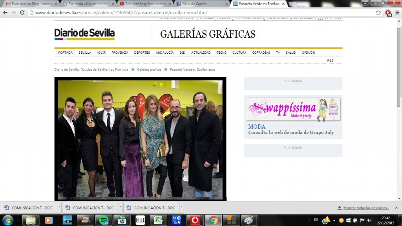402x226 pixels.
Task: Click the GALERÍAS GRÁFICAS heading
Action: tap(208, 34)
